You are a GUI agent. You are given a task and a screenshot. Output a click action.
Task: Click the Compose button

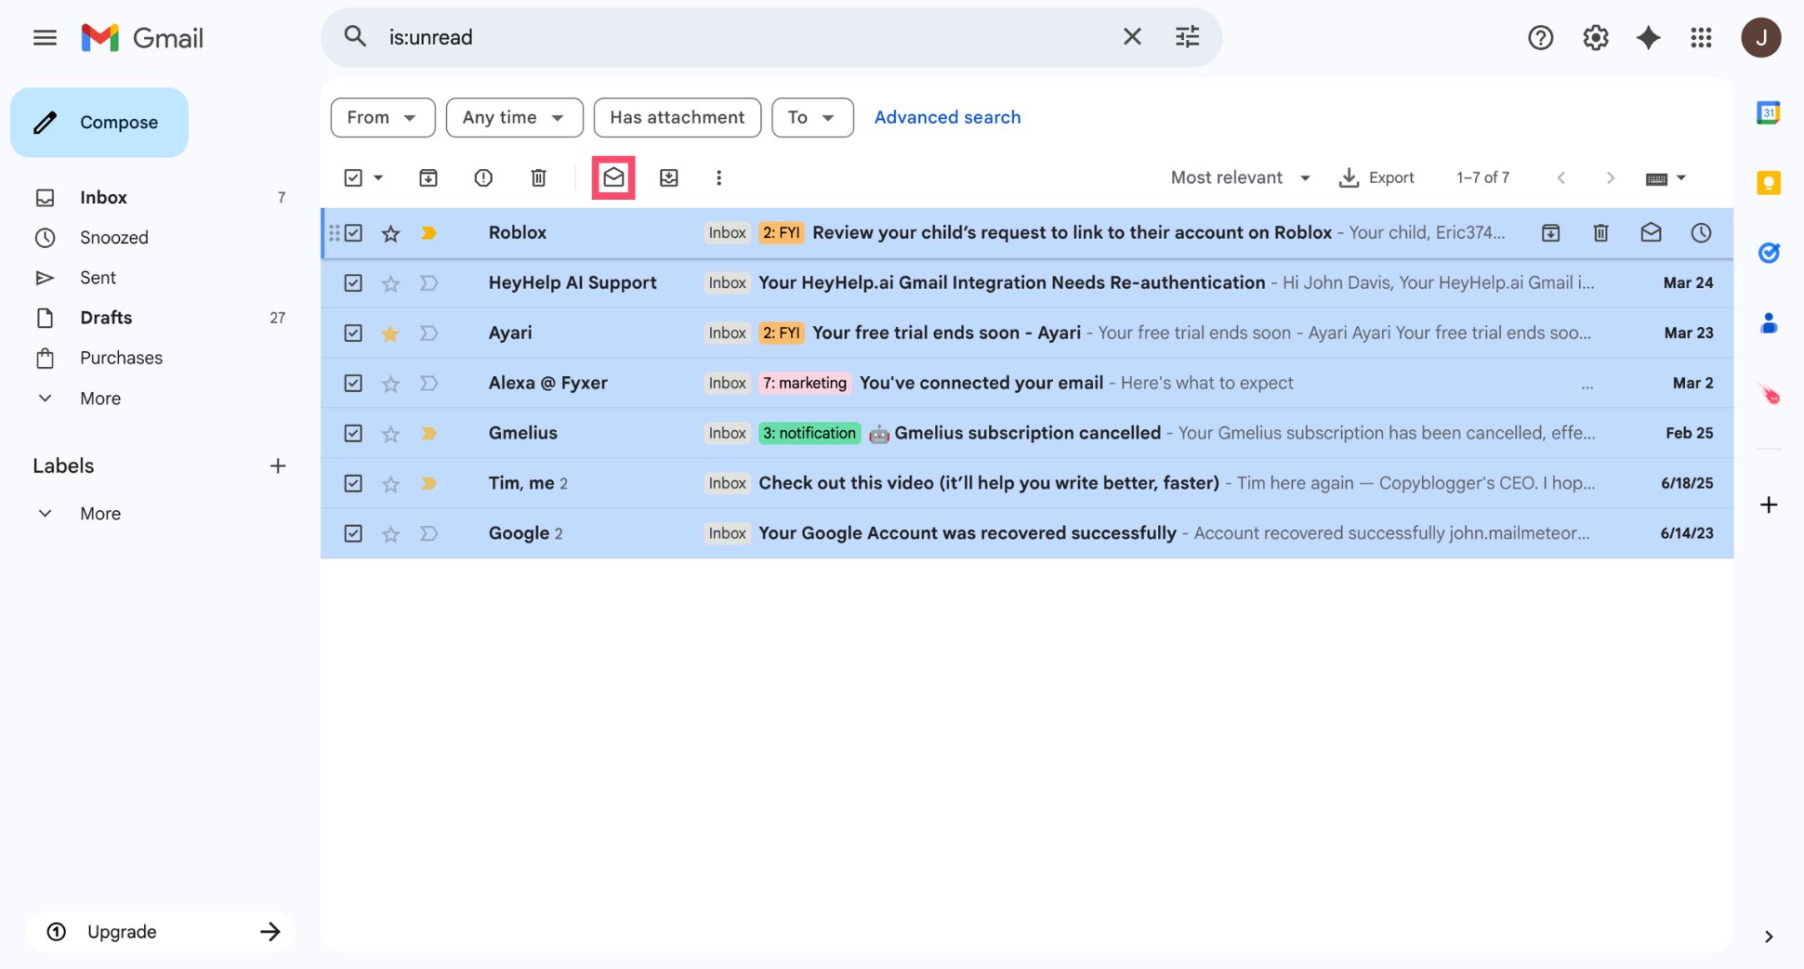click(99, 123)
